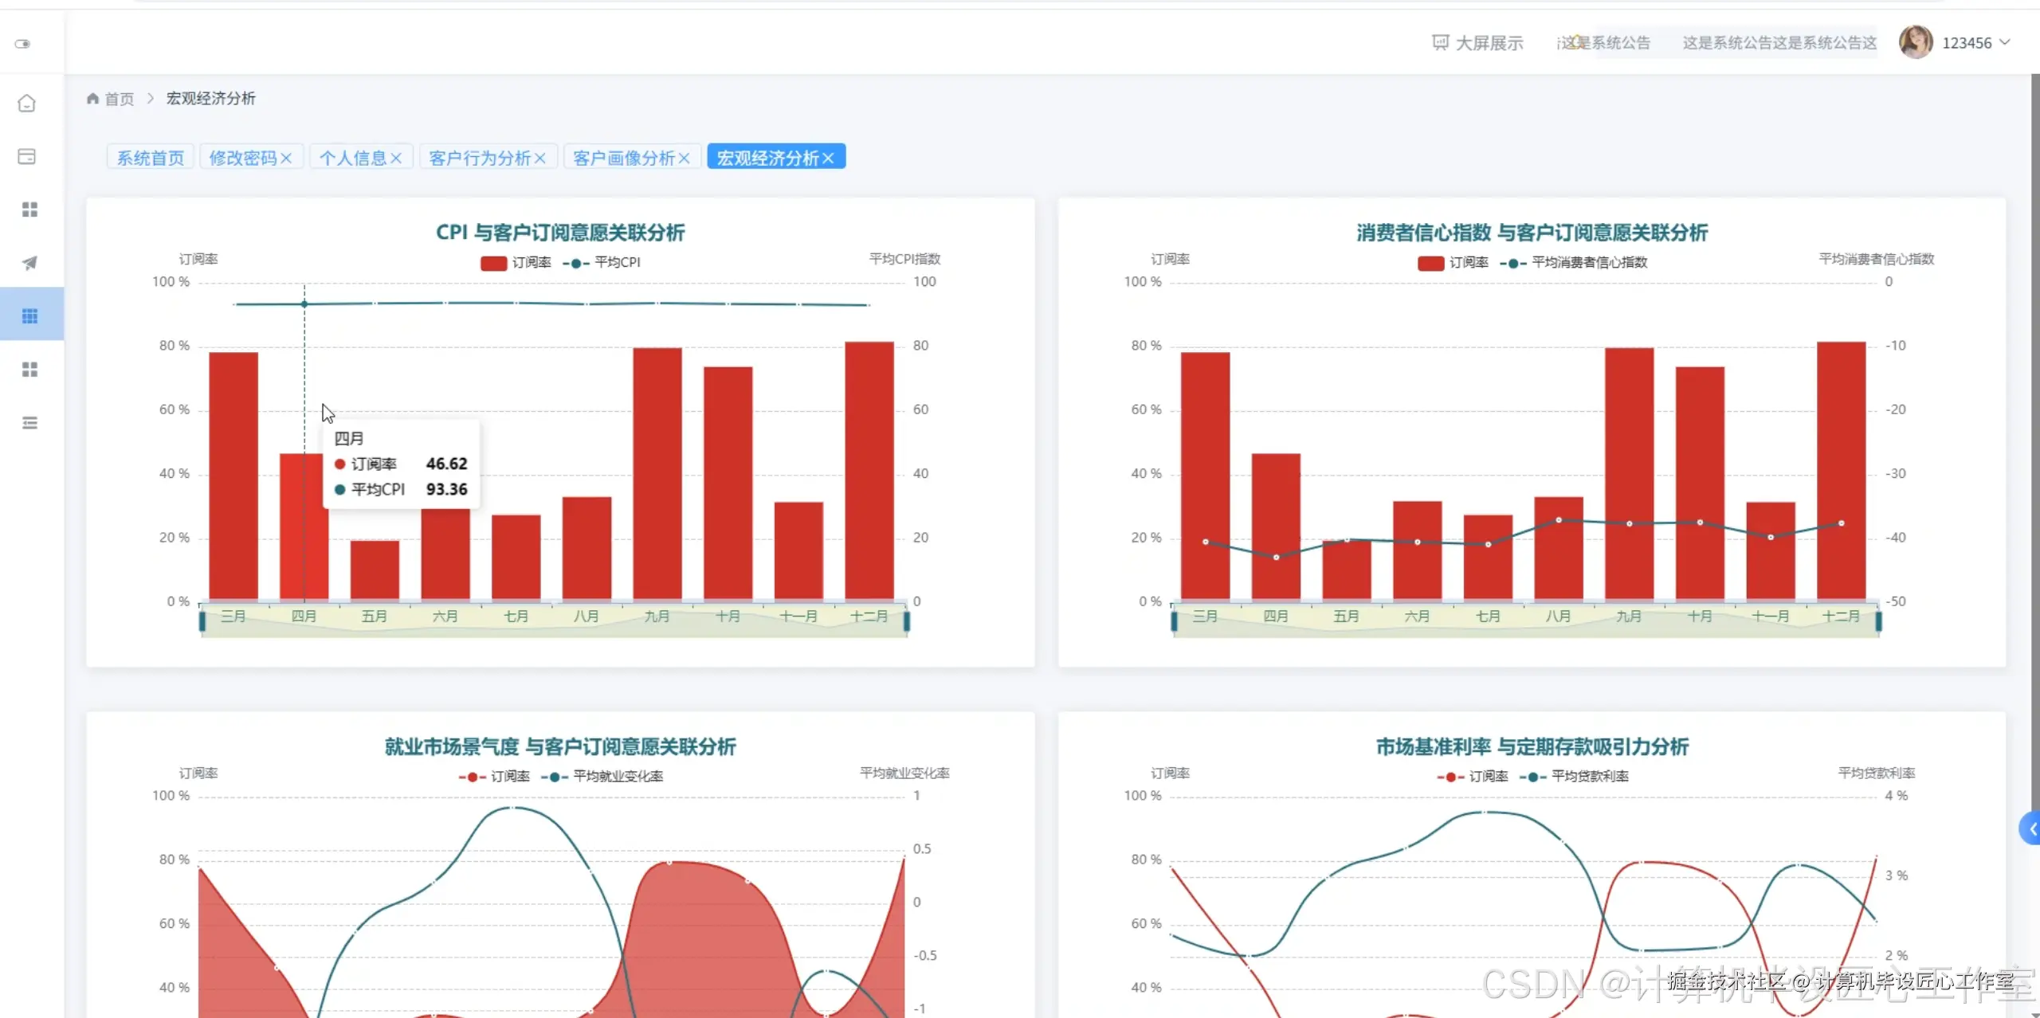Close the 修改密码 tab
This screenshot has width=2040, height=1018.
point(286,159)
